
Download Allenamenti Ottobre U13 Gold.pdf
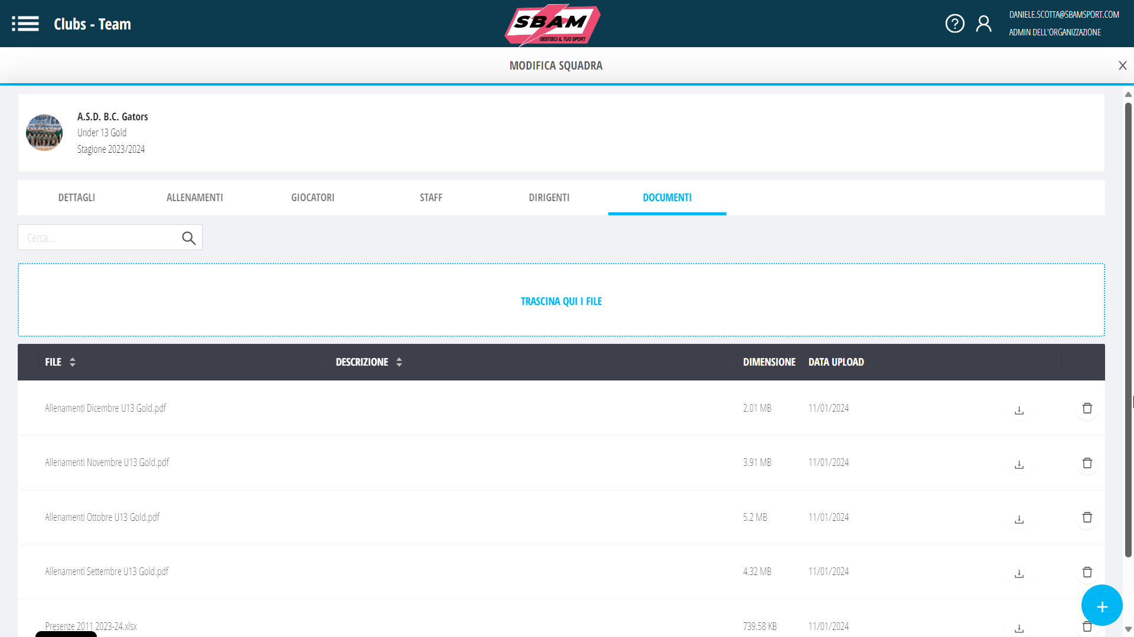click(1019, 518)
